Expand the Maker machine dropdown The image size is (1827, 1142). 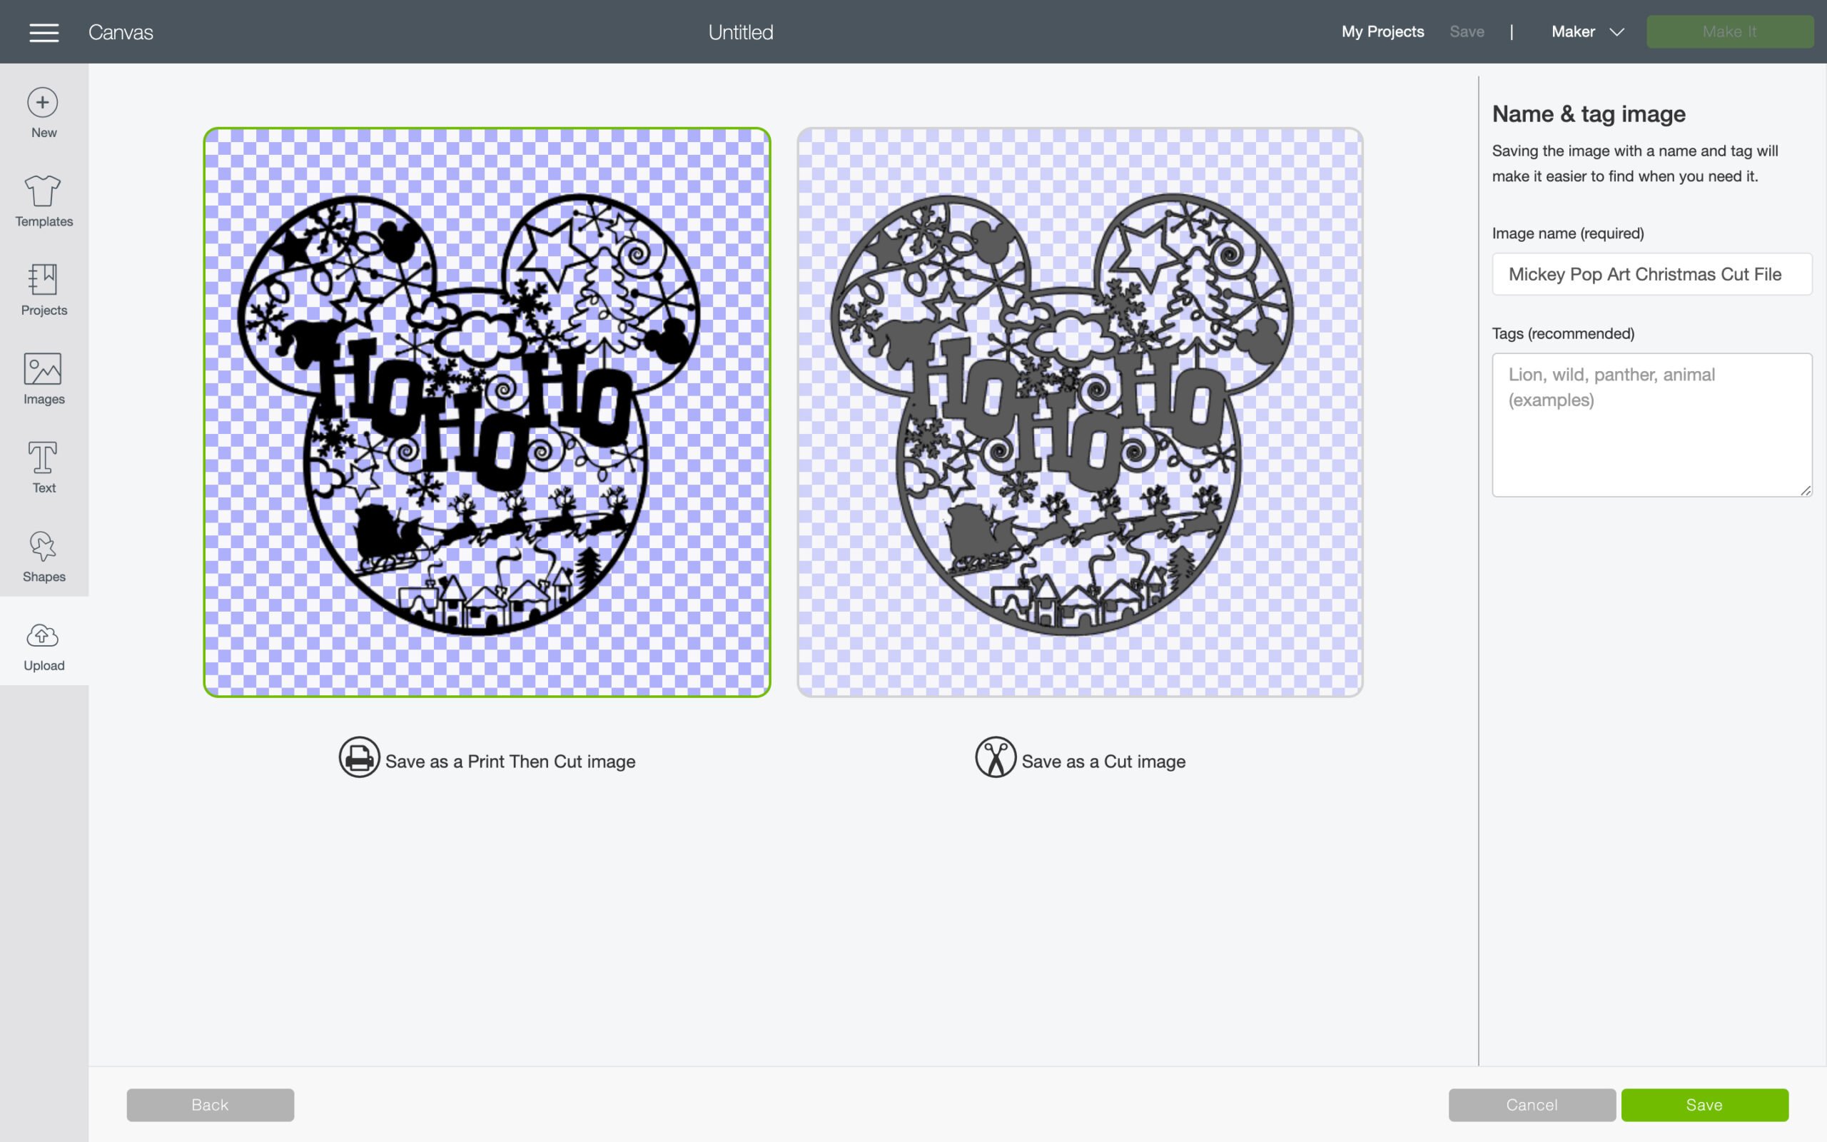pos(1587,31)
